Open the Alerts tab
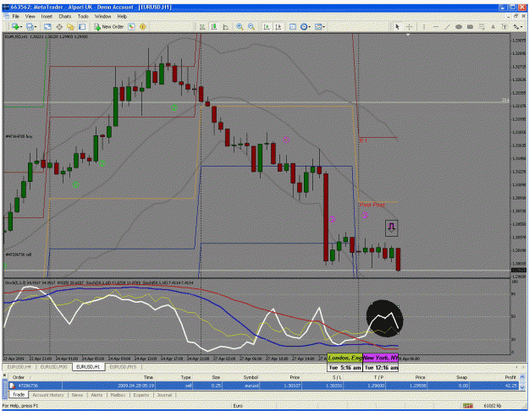This screenshot has width=529, height=411. click(96, 395)
